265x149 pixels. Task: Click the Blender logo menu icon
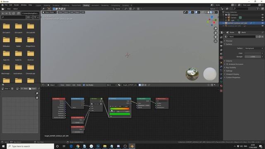pos(2,5)
